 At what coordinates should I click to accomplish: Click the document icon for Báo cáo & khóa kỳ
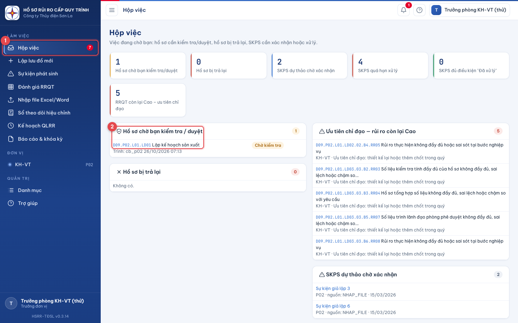coord(11,139)
